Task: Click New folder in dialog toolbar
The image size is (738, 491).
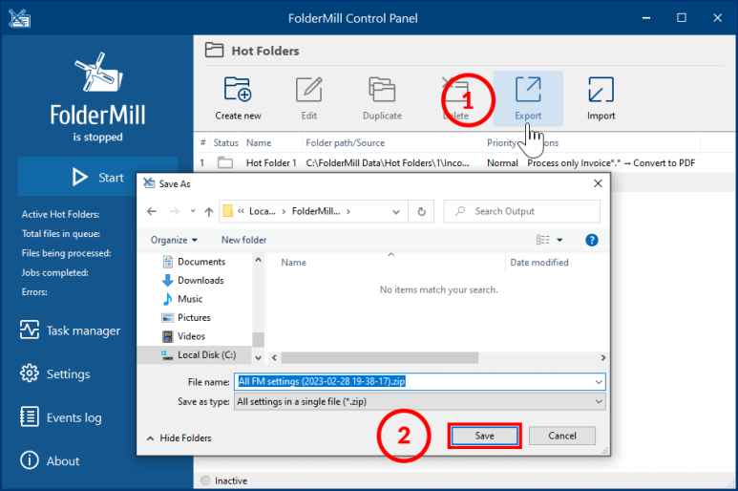Action: tap(243, 240)
